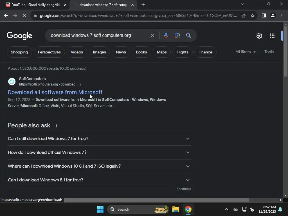Filter results by Perspectives

pos(49,52)
